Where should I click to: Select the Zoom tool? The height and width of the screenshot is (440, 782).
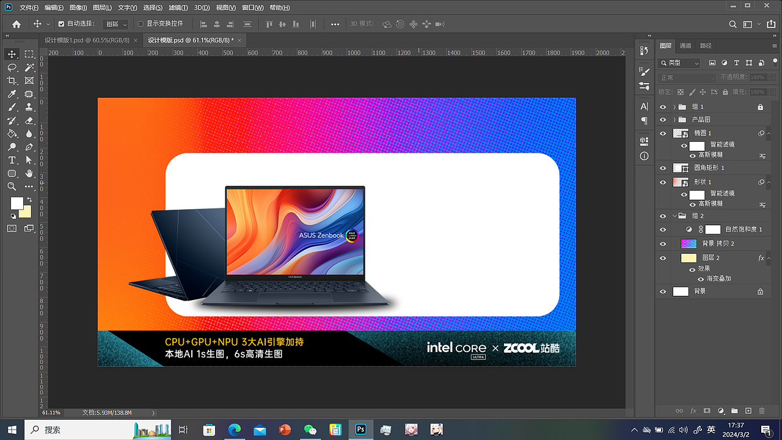[12, 186]
